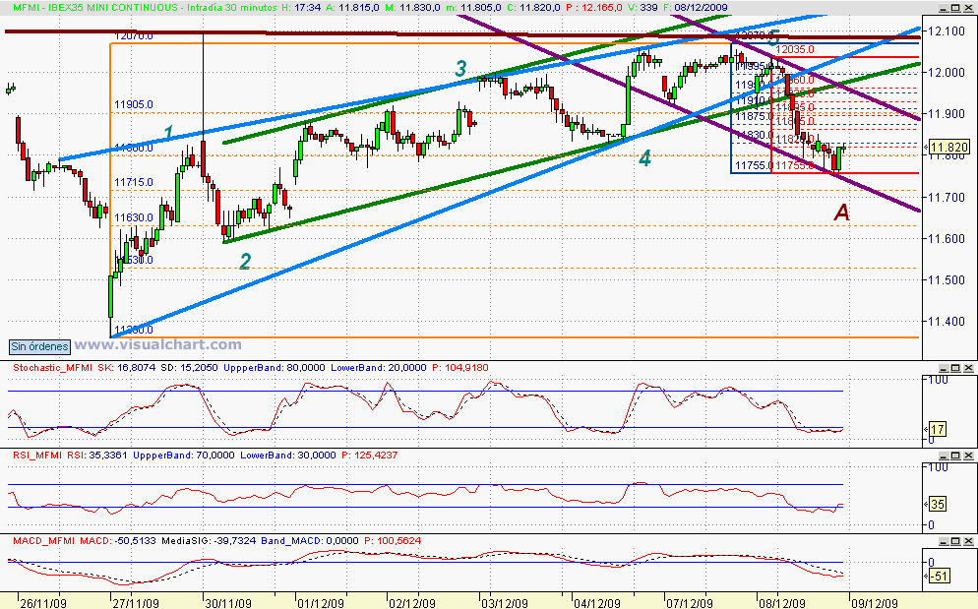978x609 pixels.
Task: Minimize the main MFMI price chart panel
Action: click(x=943, y=7)
